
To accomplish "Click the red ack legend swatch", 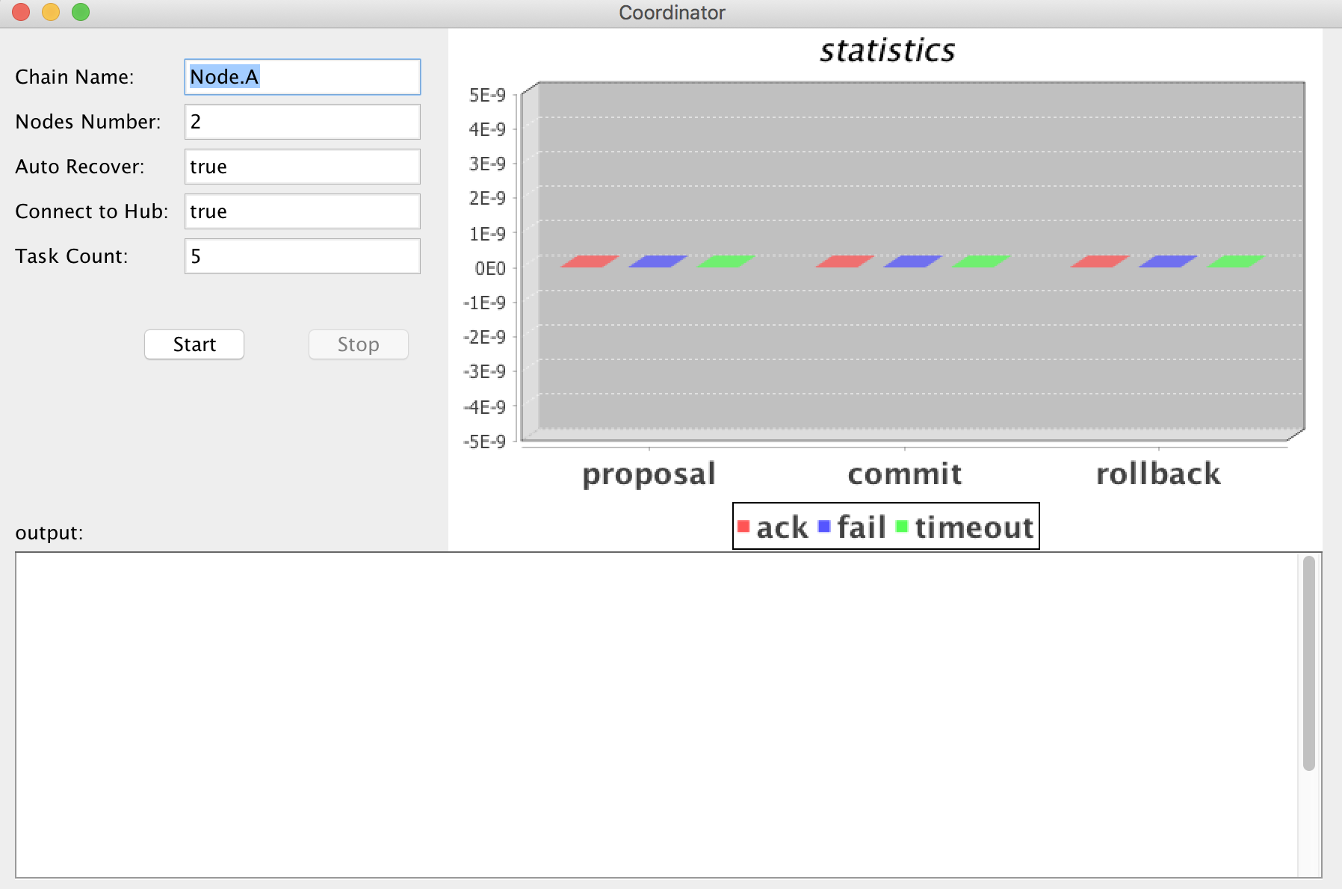I will [743, 527].
